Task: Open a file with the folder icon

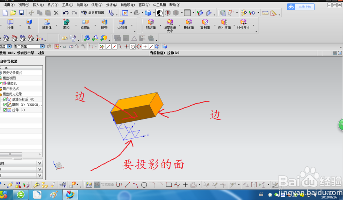Action: pos(13,13)
